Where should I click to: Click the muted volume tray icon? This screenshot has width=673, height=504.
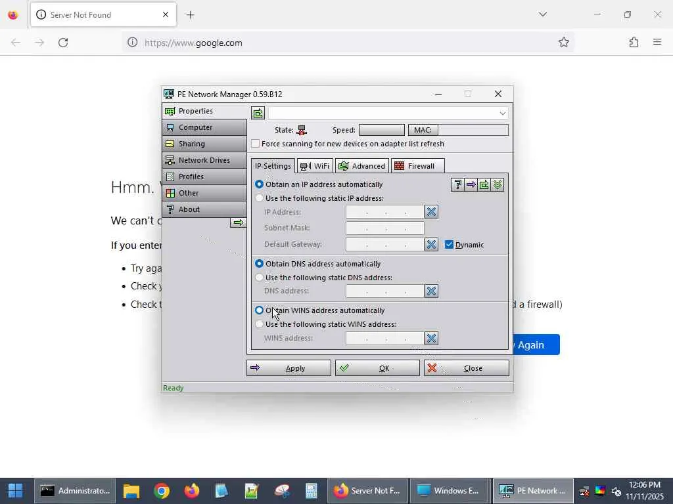pos(616,491)
